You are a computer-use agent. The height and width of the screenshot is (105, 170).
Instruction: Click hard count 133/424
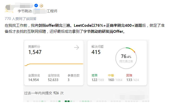coord(133,80)
